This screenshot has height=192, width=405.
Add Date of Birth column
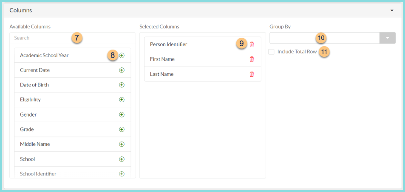tap(122, 85)
